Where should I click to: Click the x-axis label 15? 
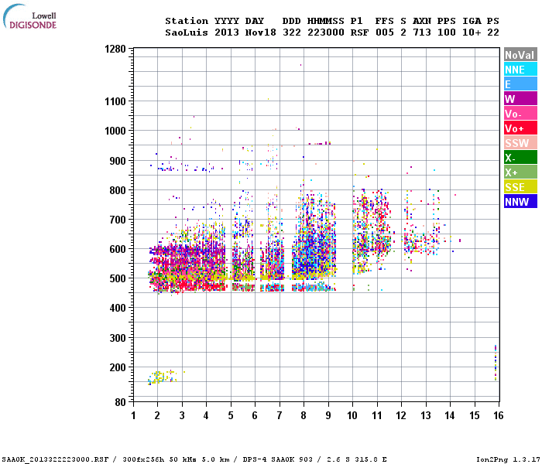coord(474,415)
